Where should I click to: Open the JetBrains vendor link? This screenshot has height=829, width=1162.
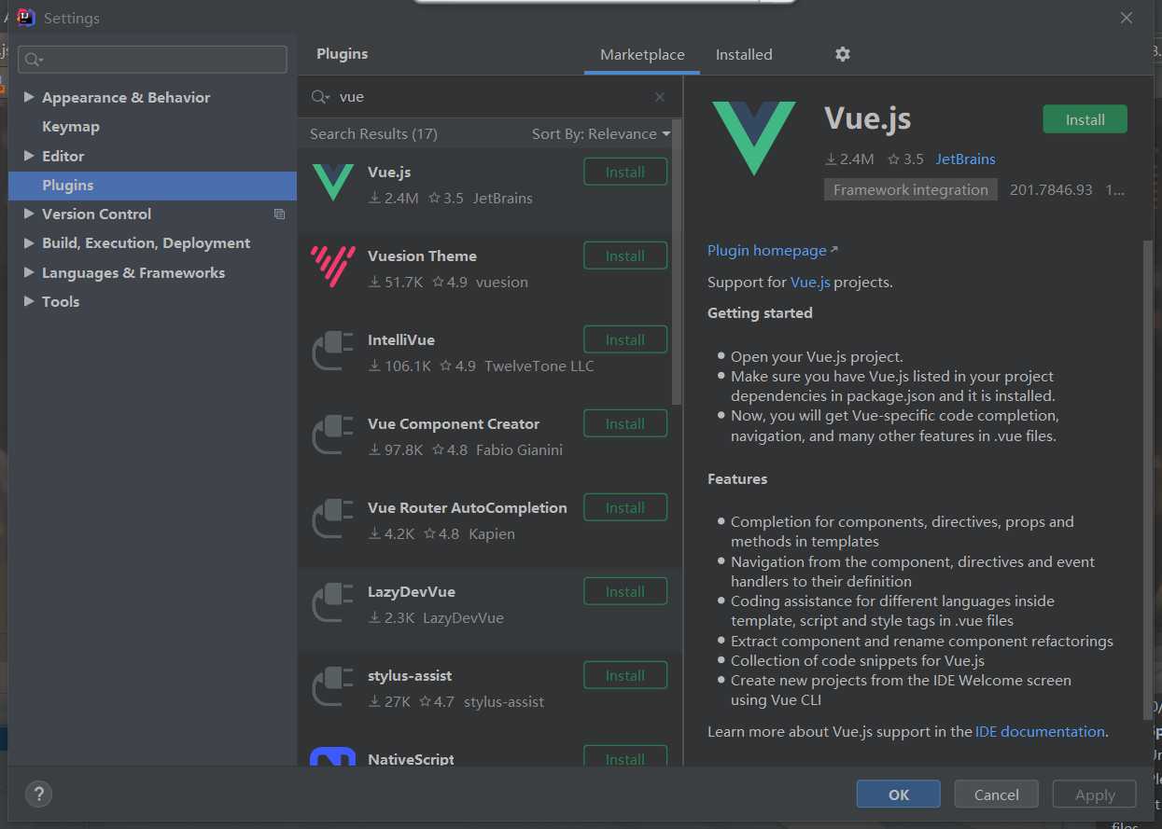[x=966, y=159]
